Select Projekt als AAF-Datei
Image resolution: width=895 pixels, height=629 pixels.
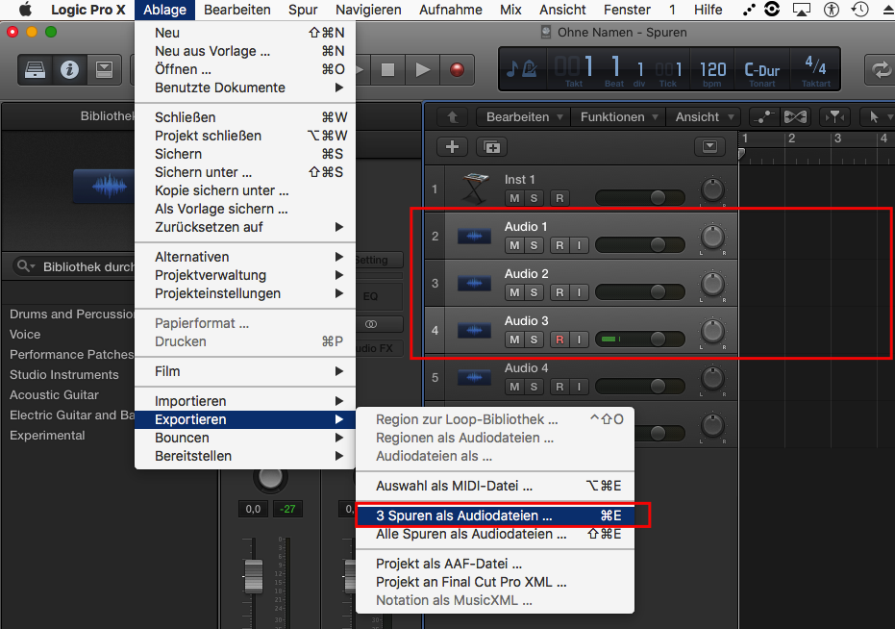(x=495, y=564)
